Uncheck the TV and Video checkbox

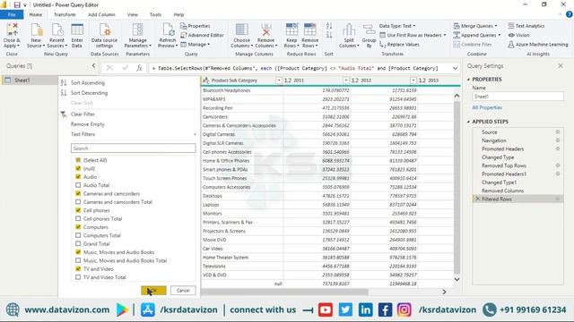78,268
